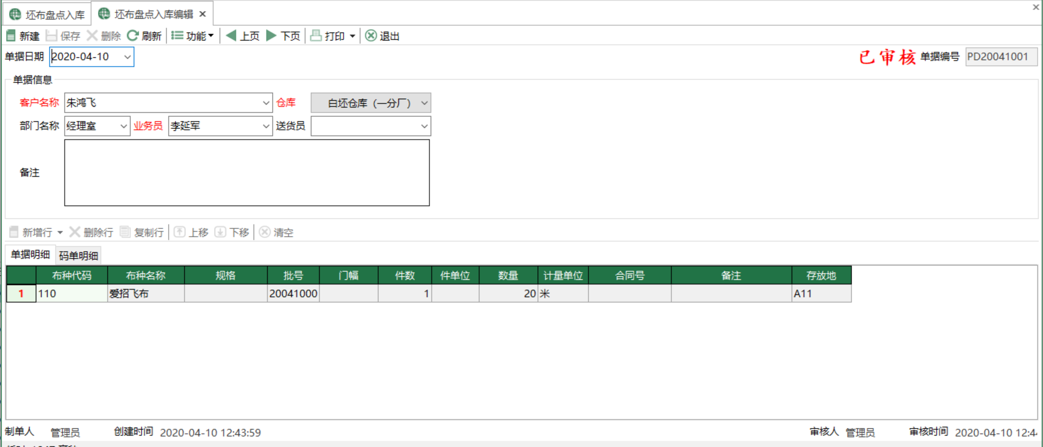
Task: Go to previous page 上页
Action: 243,36
